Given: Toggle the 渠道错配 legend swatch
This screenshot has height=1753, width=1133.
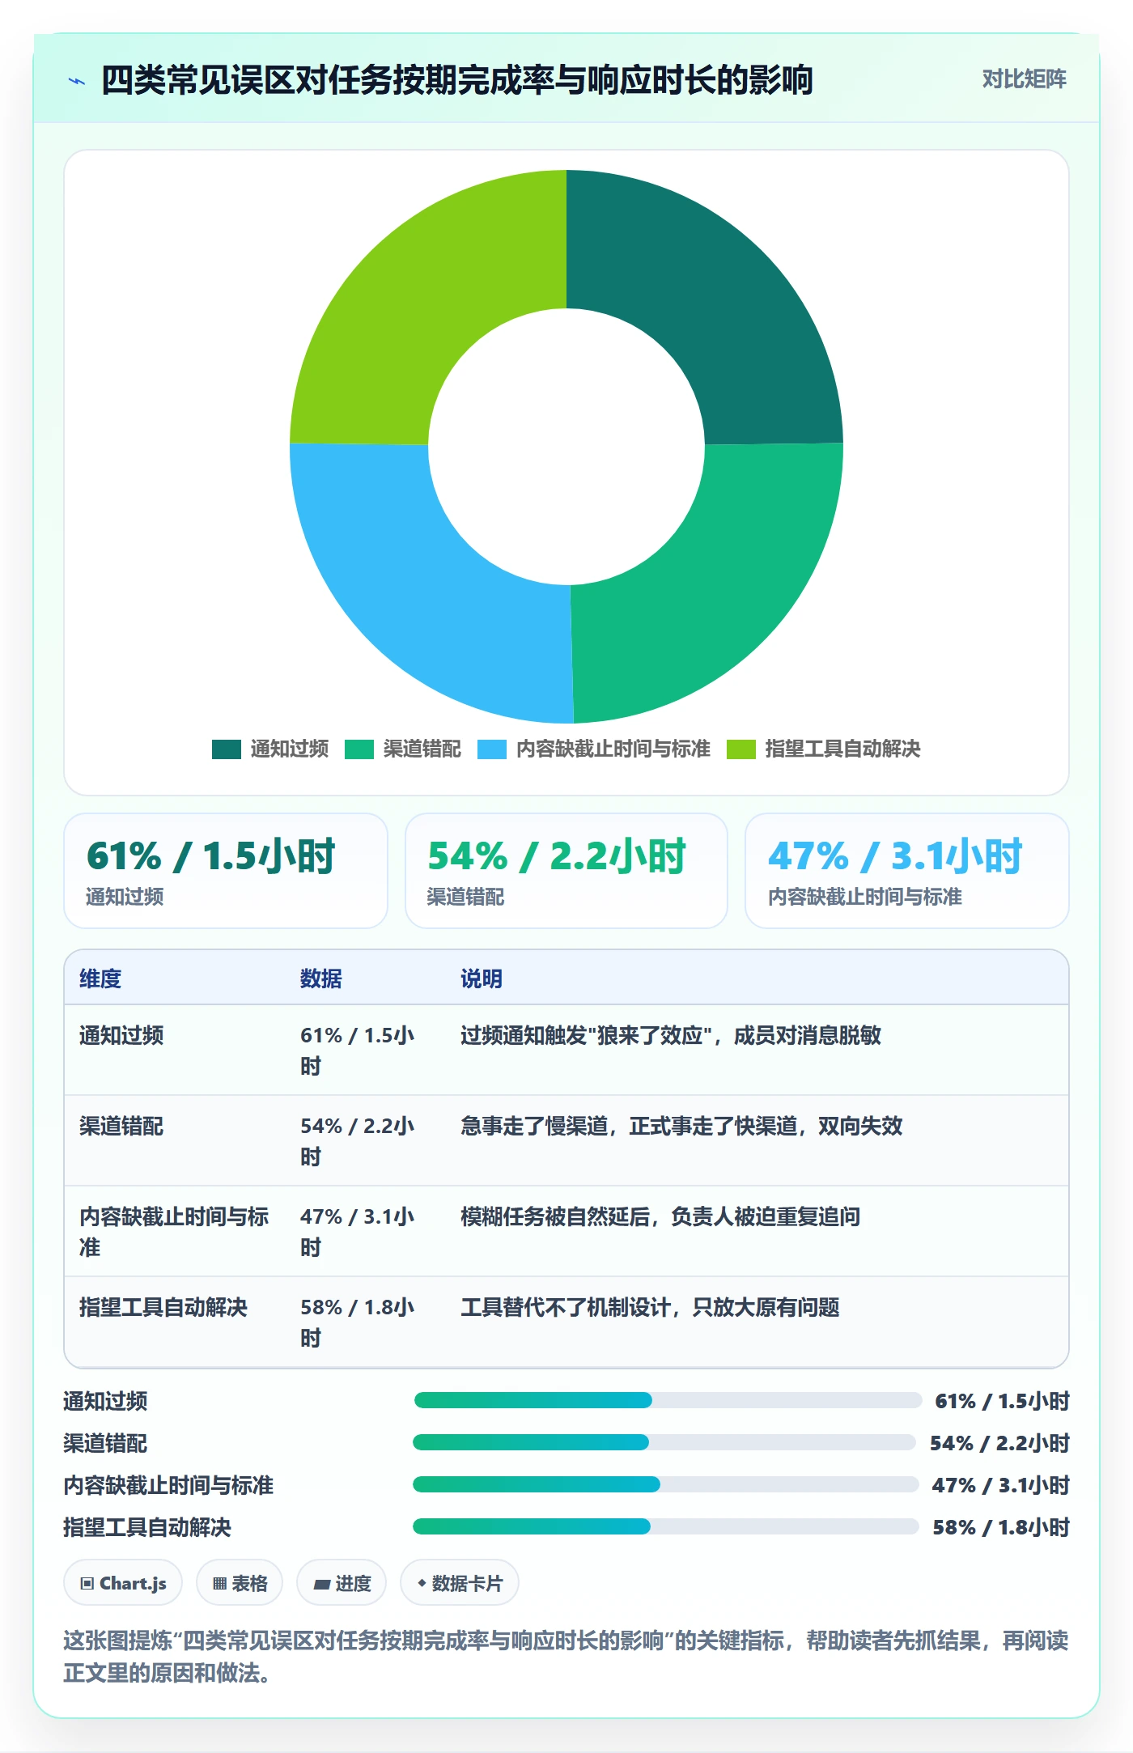Looking at the screenshot, I should (359, 749).
